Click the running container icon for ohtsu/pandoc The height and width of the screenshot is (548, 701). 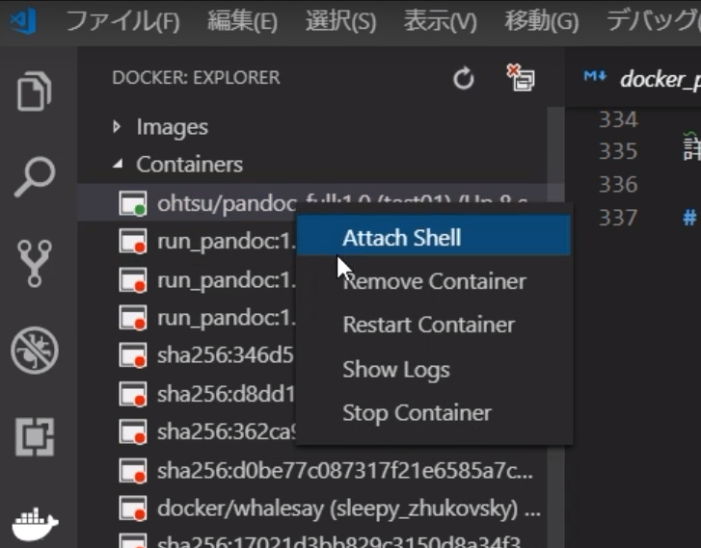click(133, 203)
